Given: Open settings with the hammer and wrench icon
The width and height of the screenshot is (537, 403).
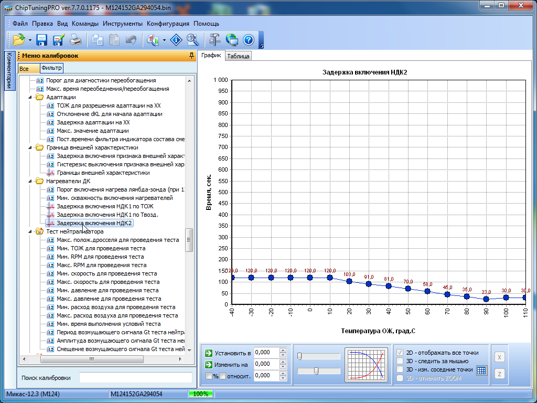Looking at the screenshot, I should pyautogui.click(x=214, y=39).
